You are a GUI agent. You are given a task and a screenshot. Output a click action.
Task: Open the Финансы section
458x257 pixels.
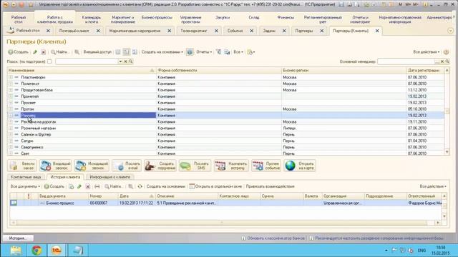[286, 17]
